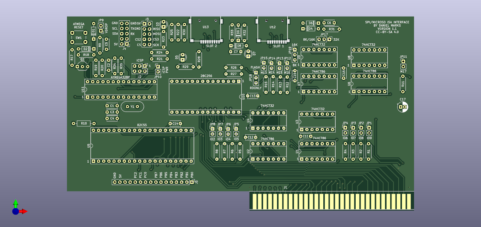The width and height of the screenshot is (481, 227).
Task: Select the 74HCT86 chip labeled U6
Action: [369, 84]
